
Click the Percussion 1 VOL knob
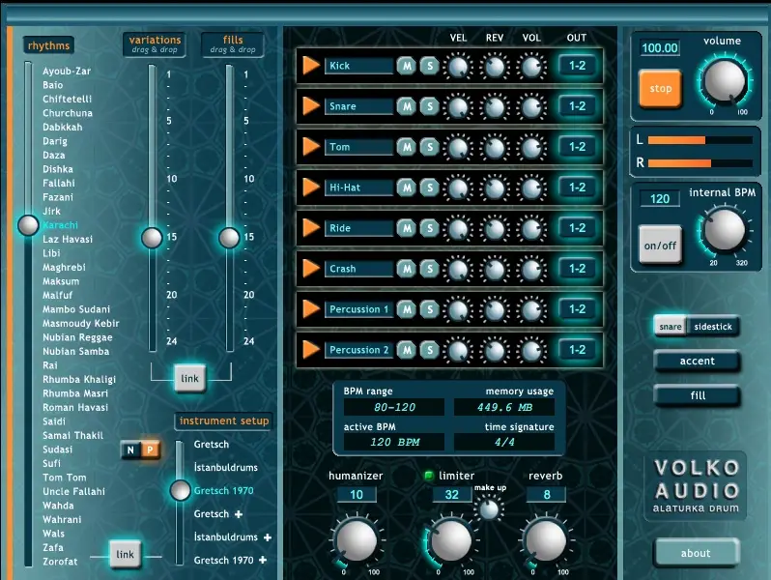coord(531,310)
